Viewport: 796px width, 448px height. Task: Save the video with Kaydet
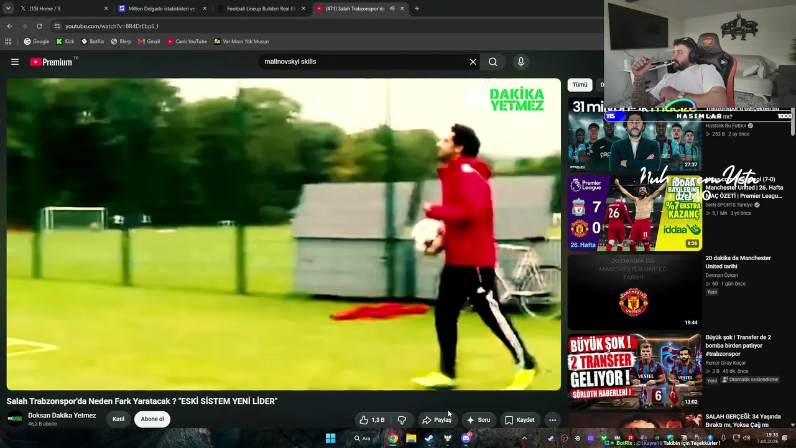[x=519, y=420]
